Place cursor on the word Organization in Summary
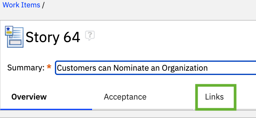Viewport: 256px width, 118px height. (185, 68)
